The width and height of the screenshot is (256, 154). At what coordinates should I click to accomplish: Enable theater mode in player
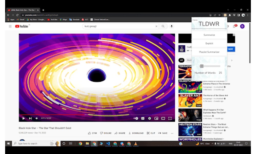tap(163, 118)
